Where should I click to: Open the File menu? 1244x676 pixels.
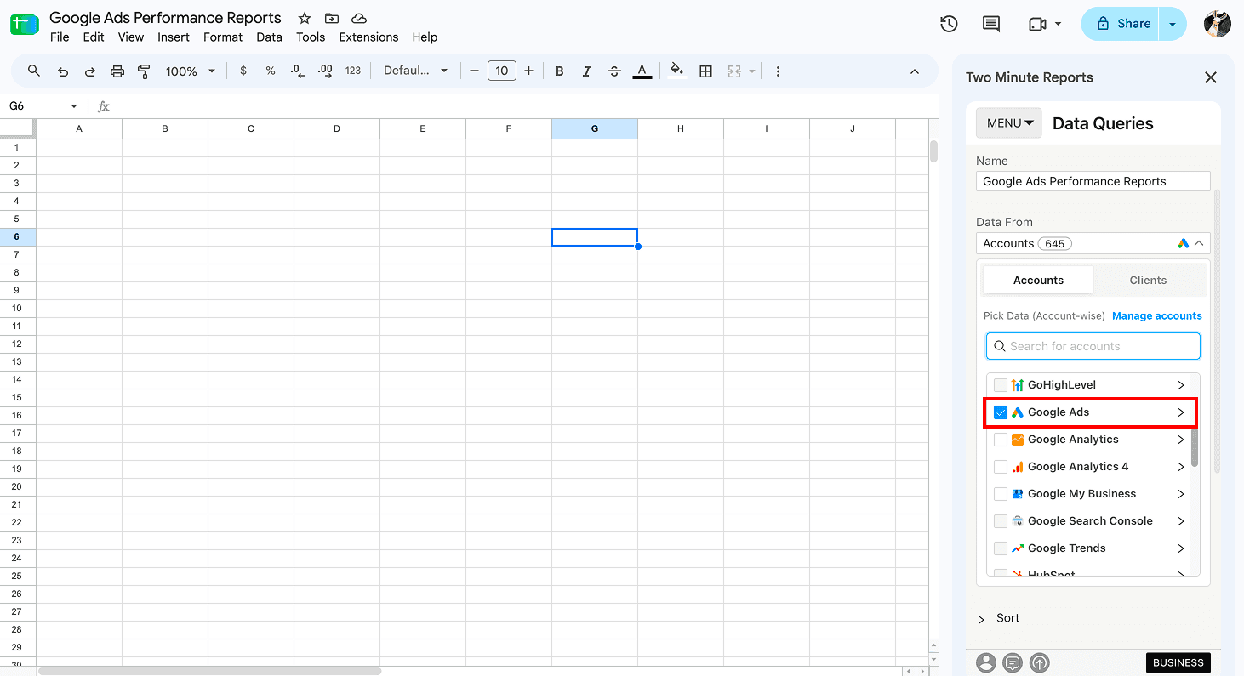click(x=60, y=37)
